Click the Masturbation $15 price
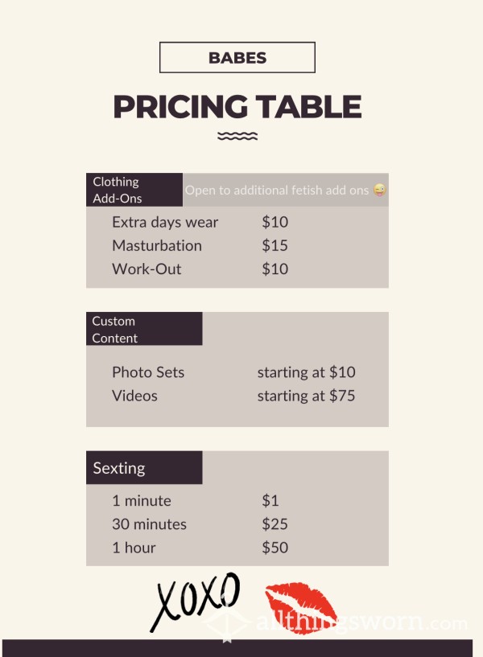The height and width of the screenshot is (657, 483). [275, 245]
